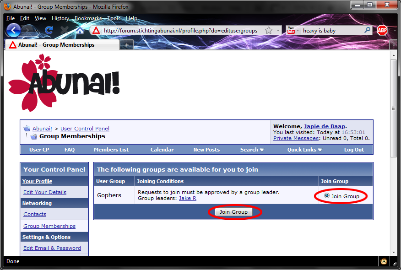Click the address bar URL field
This screenshot has height=270, width=401.
point(180,31)
